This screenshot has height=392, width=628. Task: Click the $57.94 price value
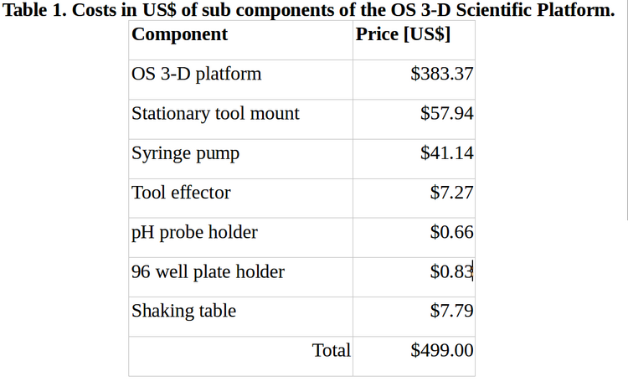click(446, 113)
